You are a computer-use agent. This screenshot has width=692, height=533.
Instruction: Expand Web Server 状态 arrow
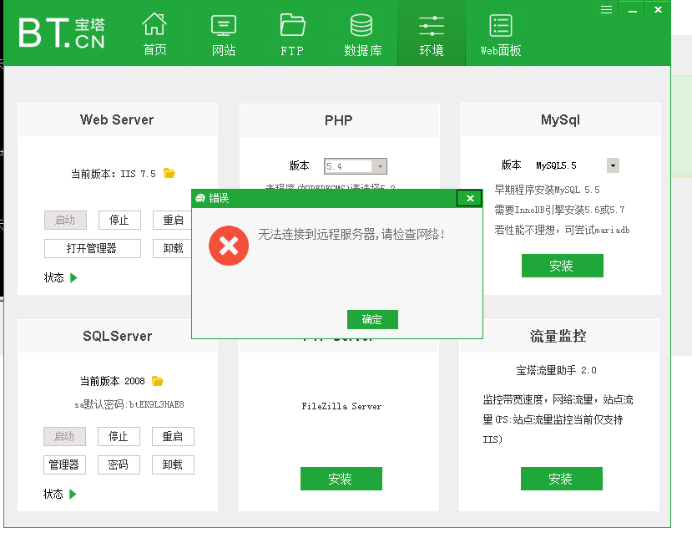[73, 277]
